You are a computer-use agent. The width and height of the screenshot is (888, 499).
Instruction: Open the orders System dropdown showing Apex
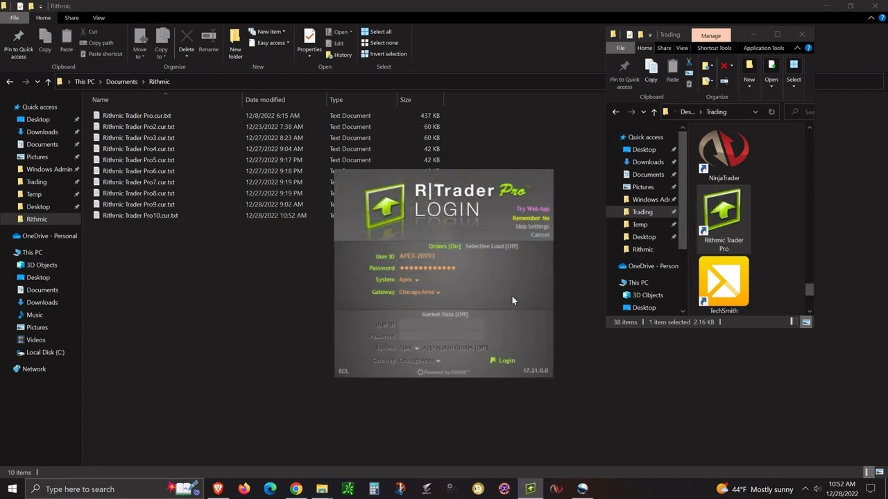pyautogui.click(x=409, y=280)
